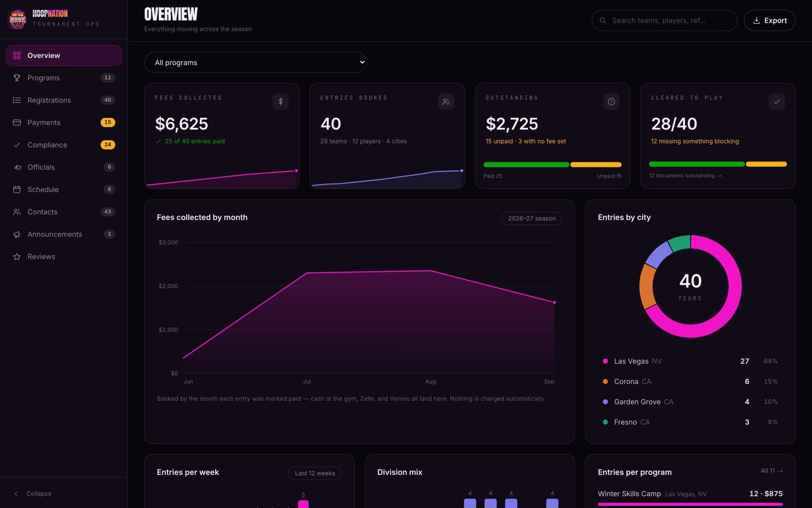Click the Paid/Unpaid progress bar
Screen dimensions: 812x508
[552, 165]
